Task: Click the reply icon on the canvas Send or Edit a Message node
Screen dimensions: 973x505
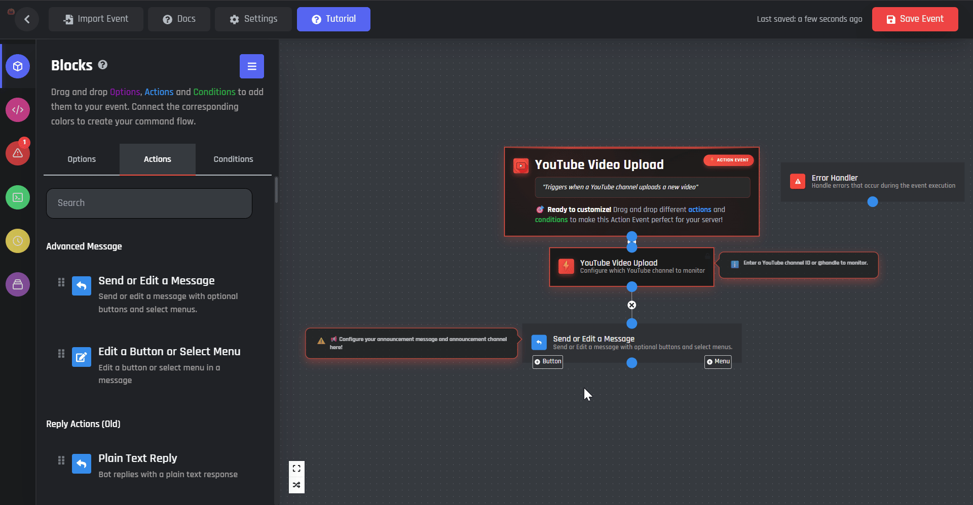Action: click(x=539, y=343)
